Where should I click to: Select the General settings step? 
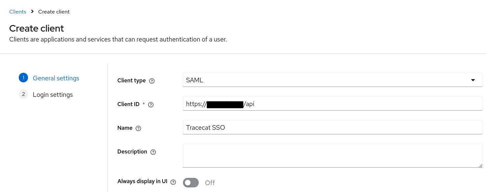[56, 78]
